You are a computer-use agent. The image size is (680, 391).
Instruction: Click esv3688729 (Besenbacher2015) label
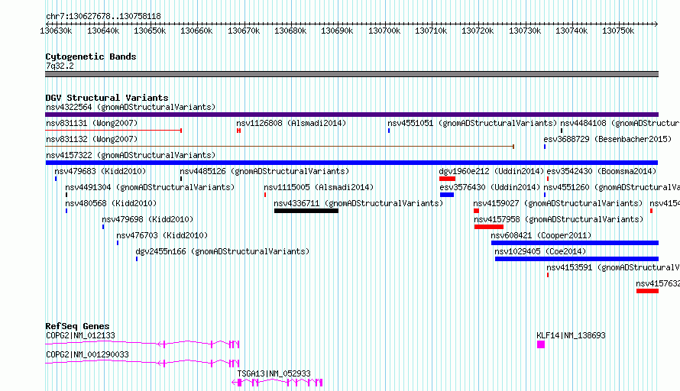click(607, 139)
